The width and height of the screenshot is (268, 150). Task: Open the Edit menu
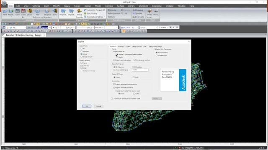click(x=18, y=6)
